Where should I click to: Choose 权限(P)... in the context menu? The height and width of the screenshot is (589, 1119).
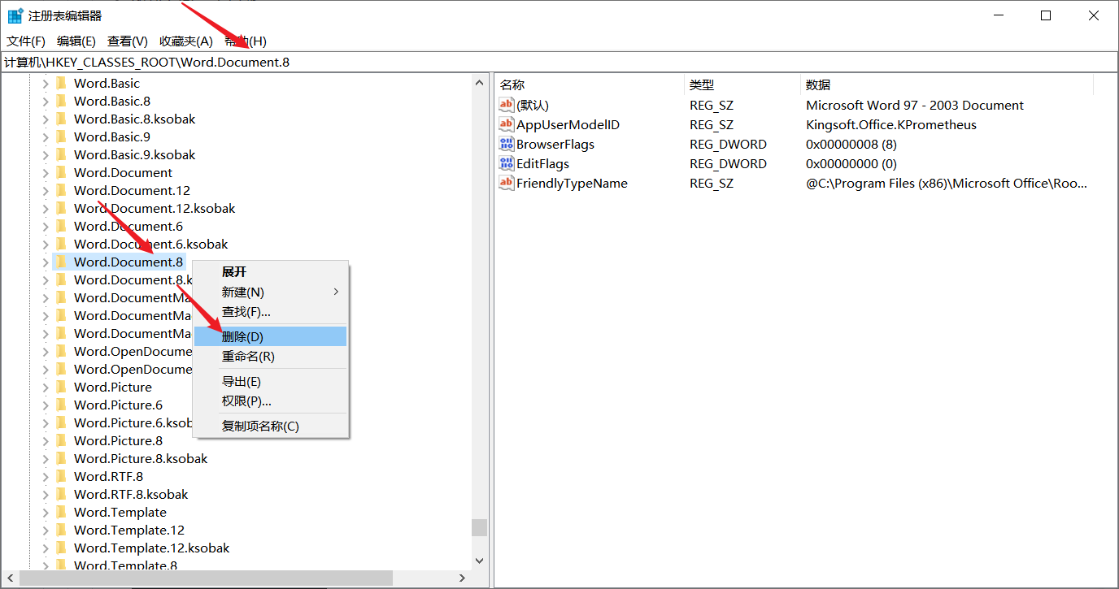pos(270,401)
